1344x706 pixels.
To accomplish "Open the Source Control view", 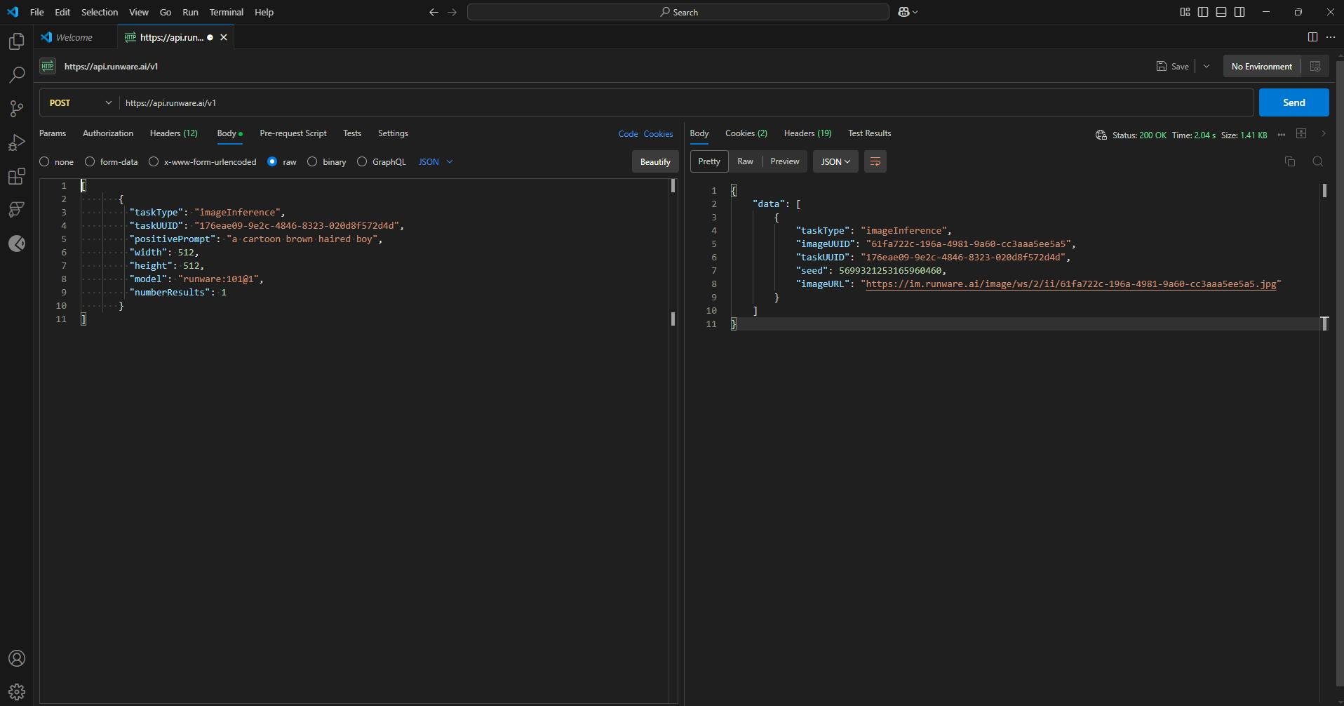I will 16,109.
